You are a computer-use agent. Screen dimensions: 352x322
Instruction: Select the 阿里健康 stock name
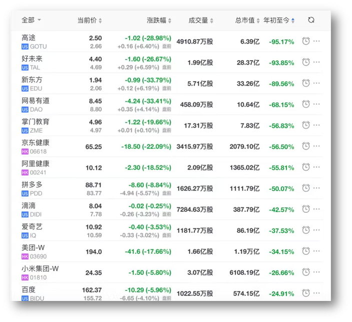click(36, 163)
